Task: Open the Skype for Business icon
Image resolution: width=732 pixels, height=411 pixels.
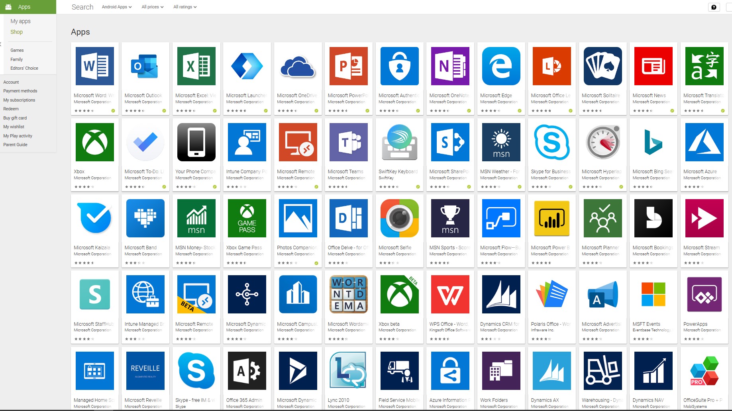Action: click(x=552, y=142)
